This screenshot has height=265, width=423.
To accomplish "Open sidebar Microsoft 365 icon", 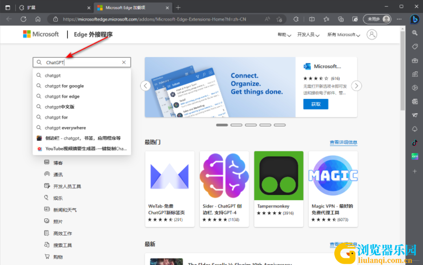I will tap(414, 88).
